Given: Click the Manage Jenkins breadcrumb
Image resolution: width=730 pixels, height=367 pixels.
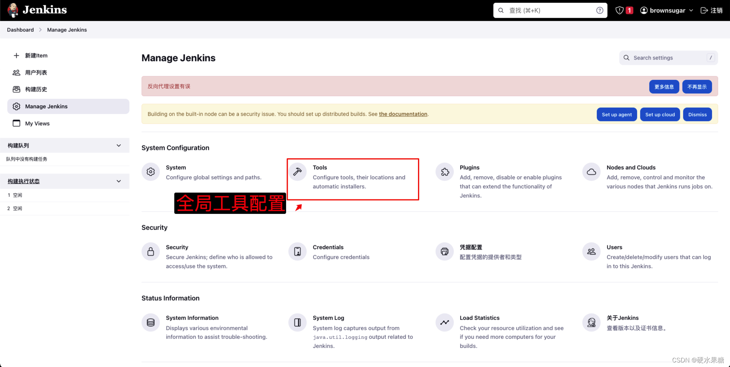Looking at the screenshot, I should (x=67, y=30).
